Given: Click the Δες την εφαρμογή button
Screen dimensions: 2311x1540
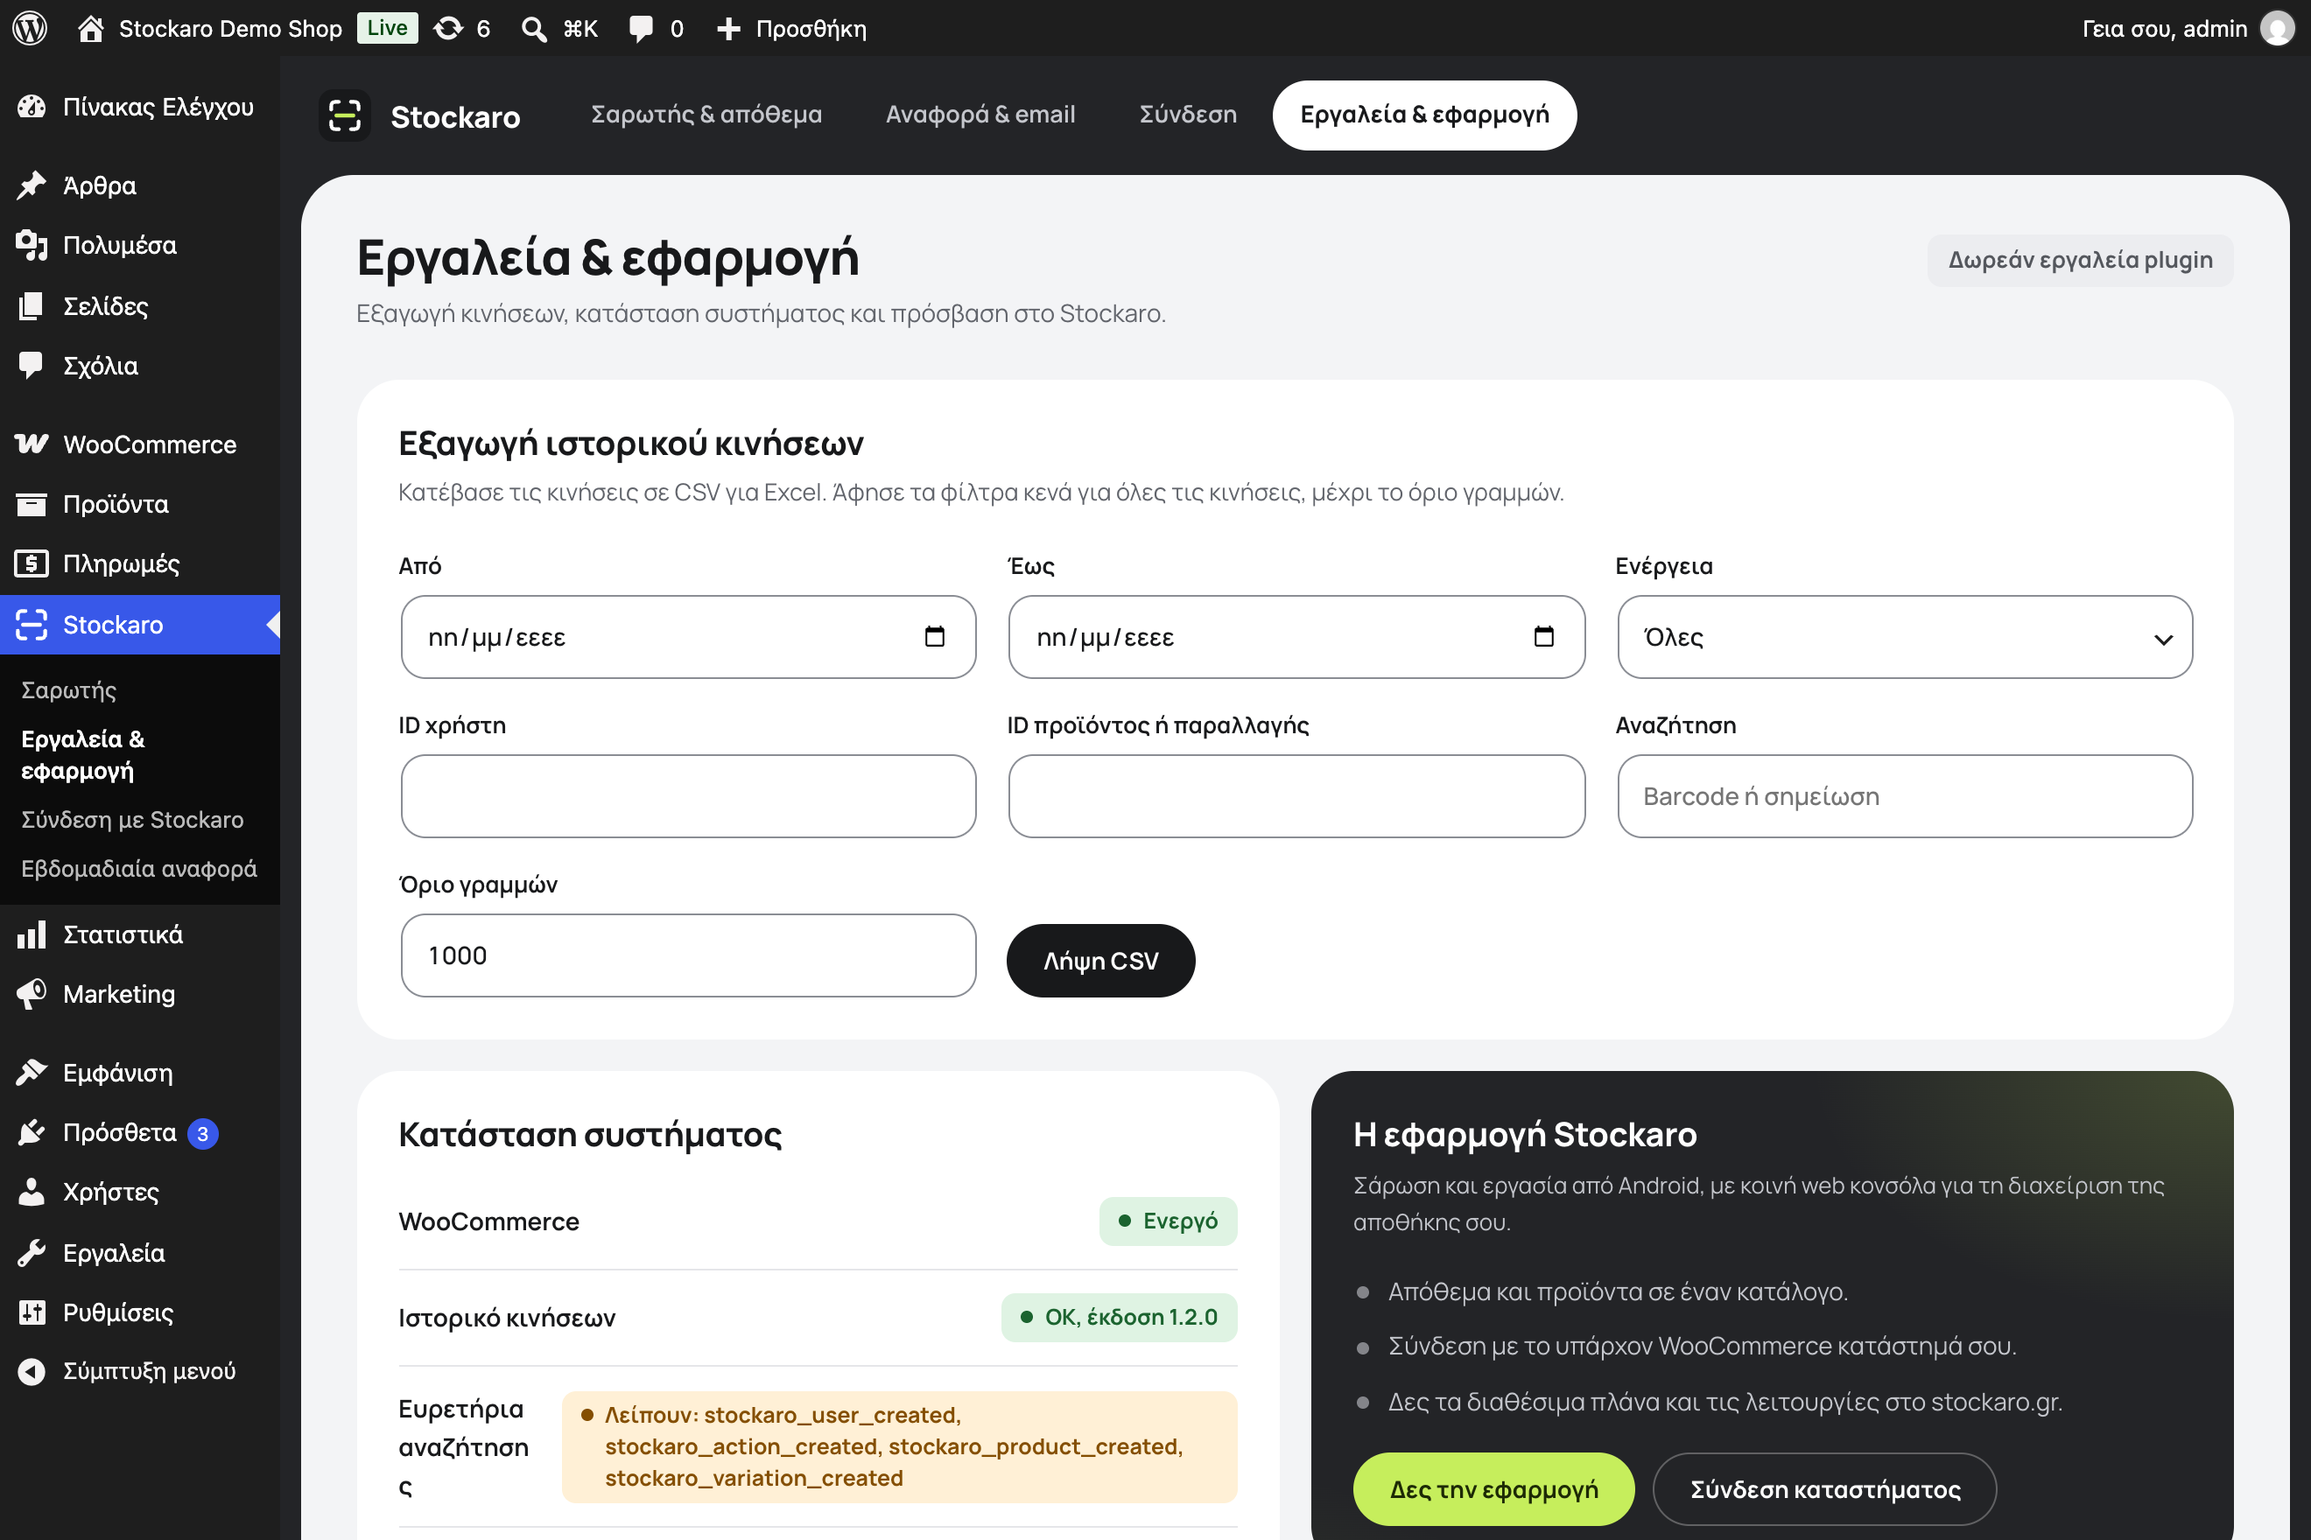Looking at the screenshot, I should pos(1493,1489).
